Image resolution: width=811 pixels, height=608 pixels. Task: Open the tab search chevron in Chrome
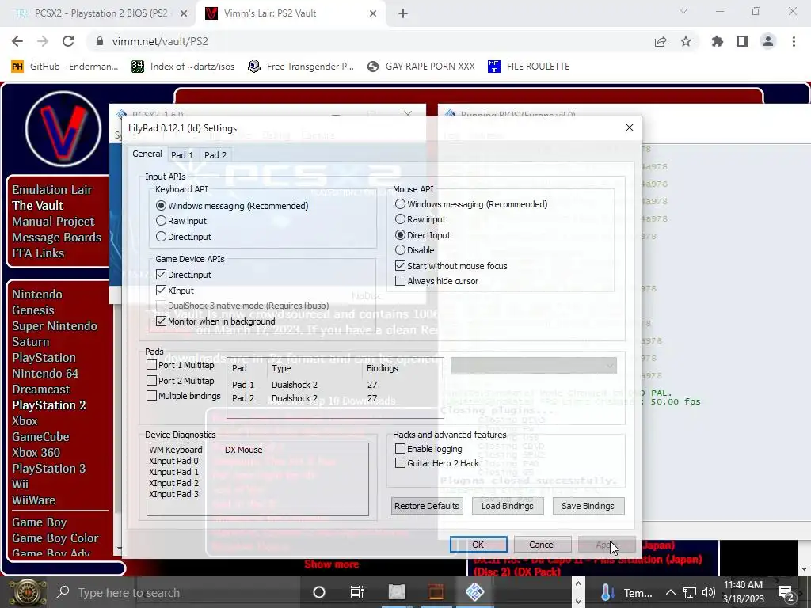point(683,11)
